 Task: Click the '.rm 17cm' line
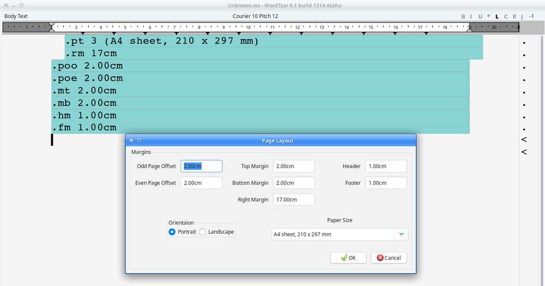(274, 53)
